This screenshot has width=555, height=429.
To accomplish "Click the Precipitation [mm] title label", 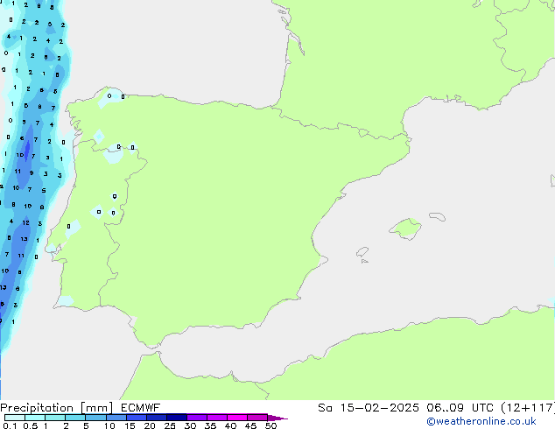I will click(x=53, y=407).
